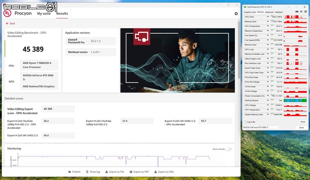Open the Validation tab in GPU-Z
The image size is (310, 180).
coord(279,12)
